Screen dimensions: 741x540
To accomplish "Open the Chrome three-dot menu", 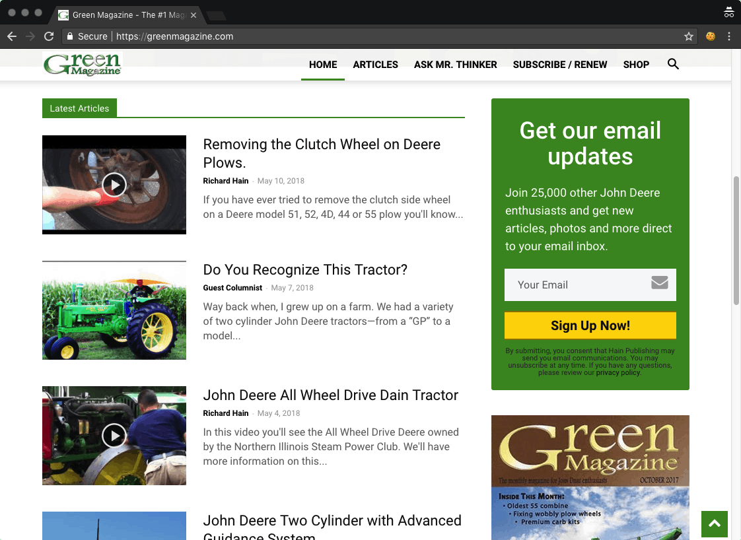I will (728, 36).
